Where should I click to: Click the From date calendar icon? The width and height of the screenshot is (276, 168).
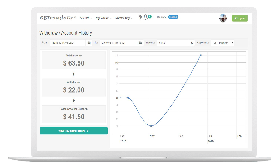[x=89, y=43]
